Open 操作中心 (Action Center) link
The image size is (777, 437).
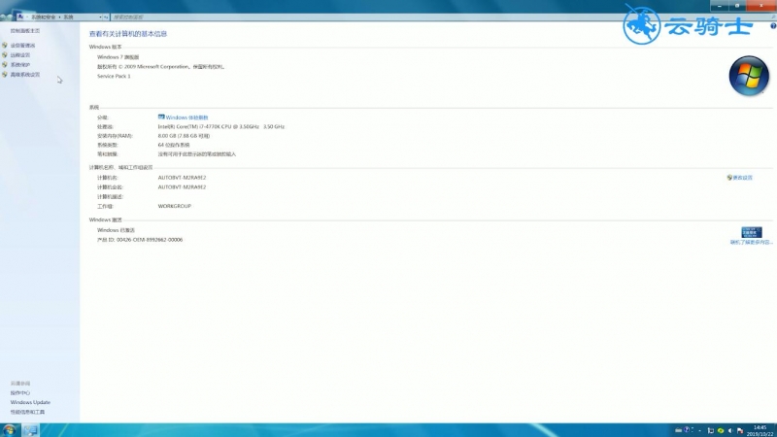tap(20, 393)
